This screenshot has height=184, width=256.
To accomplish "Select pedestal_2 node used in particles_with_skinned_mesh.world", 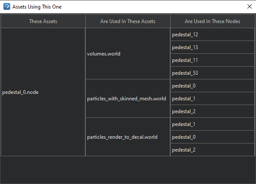I will (x=184, y=111).
